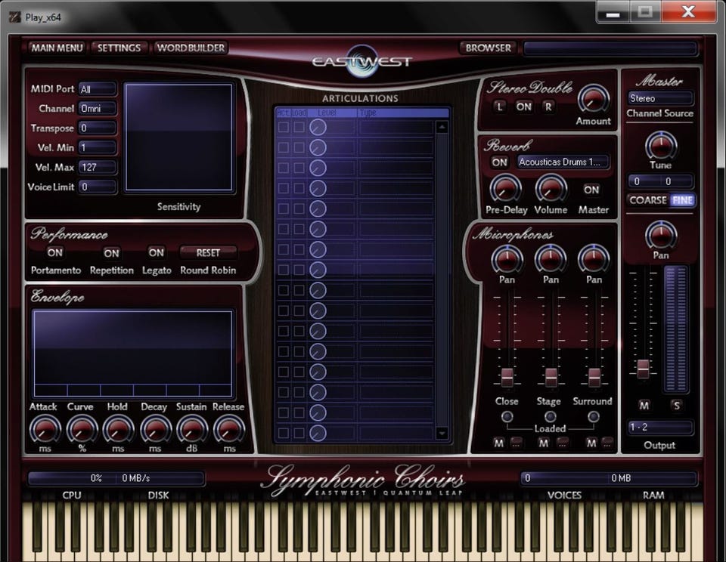Click the Transpose value field
Screen dimensions: 726x562
coord(98,128)
